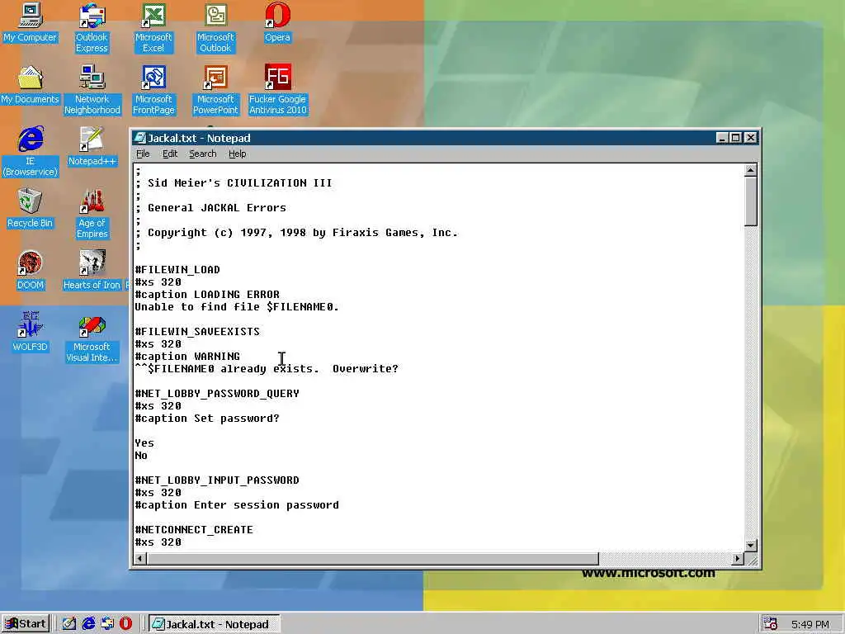Click the taskbar clock showing 5:49 PM
The height and width of the screenshot is (634, 845).
point(810,624)
